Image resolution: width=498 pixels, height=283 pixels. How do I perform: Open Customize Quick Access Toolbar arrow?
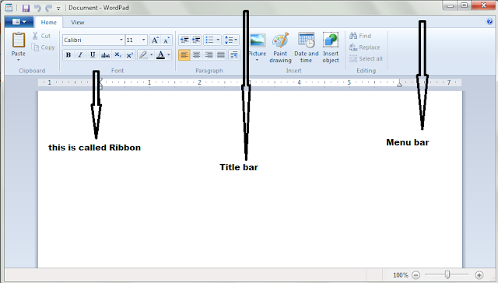click(58, 9)
